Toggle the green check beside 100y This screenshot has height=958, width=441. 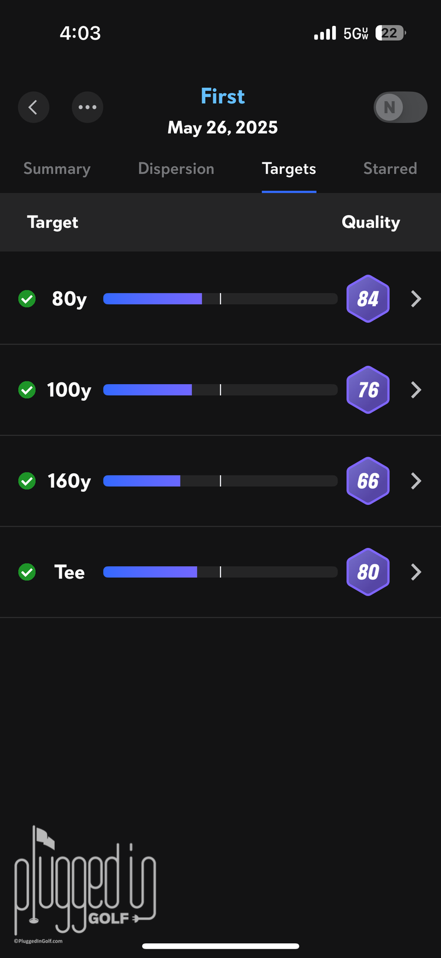(x=27, y=390)
